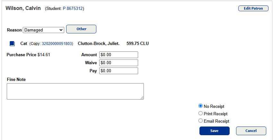This screenshot has height=140, width=273.
Task: Focus the Amount input field
Action: coord(119,55)
